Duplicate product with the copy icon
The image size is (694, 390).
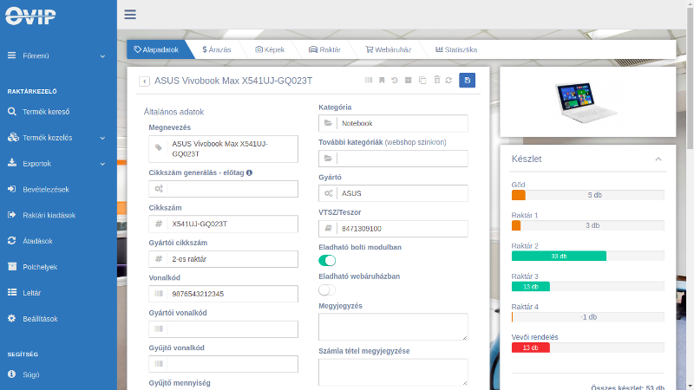pyautogui.click(x=422, y=80)
